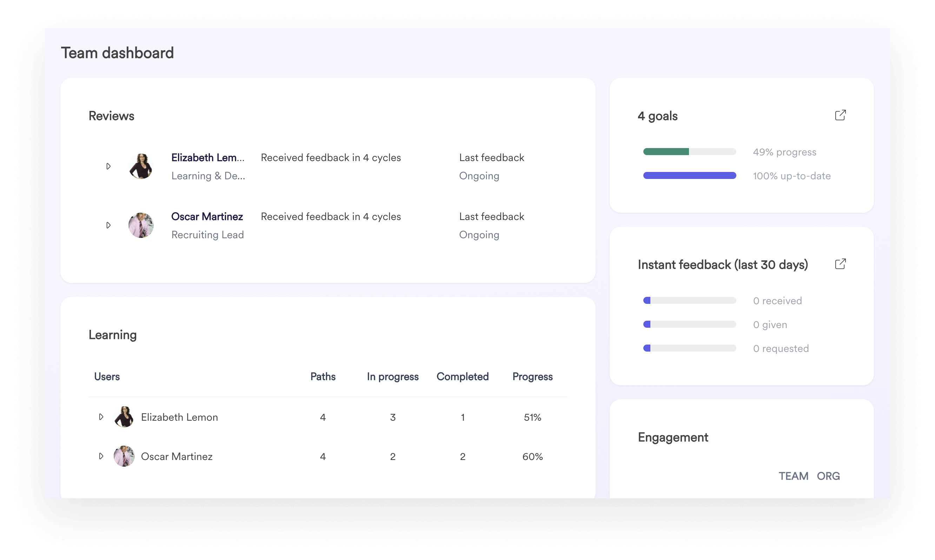Click the Progress column header

pyautogui.click(x=532, y=376)
